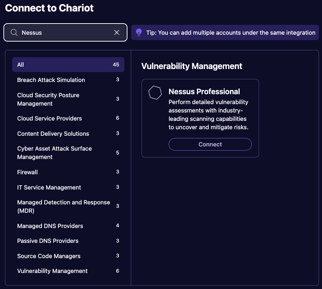
Task: Click the lightbulb tip icon
Action: pyautogui.click(x=139, y=32)
